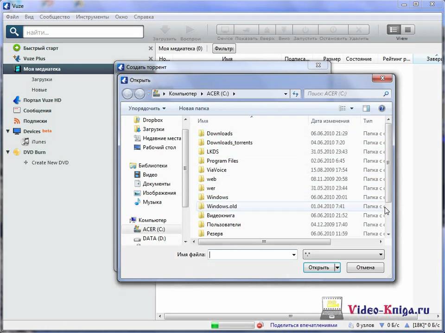Click the blue help question icon

click(x=382, y=108)
